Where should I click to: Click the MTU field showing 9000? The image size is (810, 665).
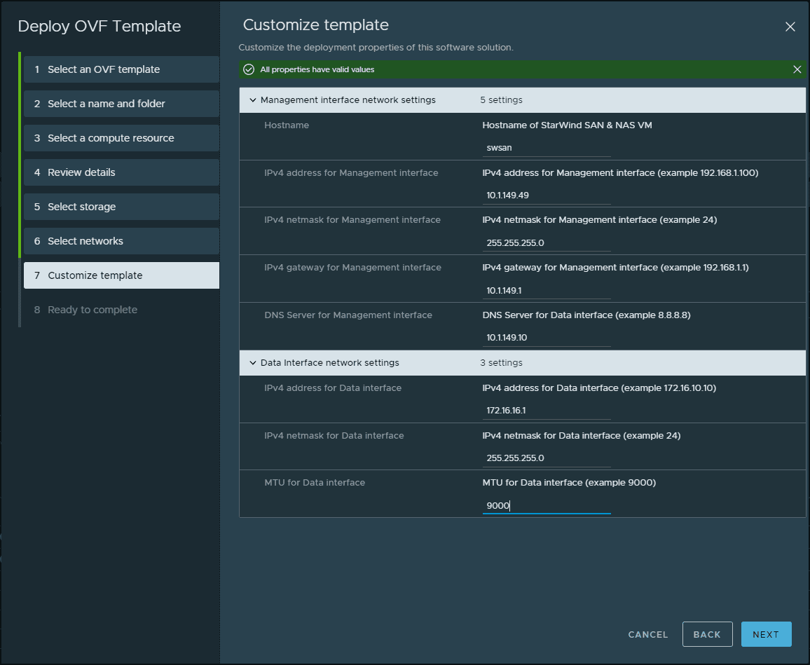pyautogui.click(x=547, y=506)
